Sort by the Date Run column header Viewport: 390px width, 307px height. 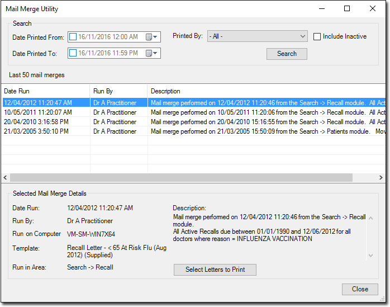click(x=45, y=91)
